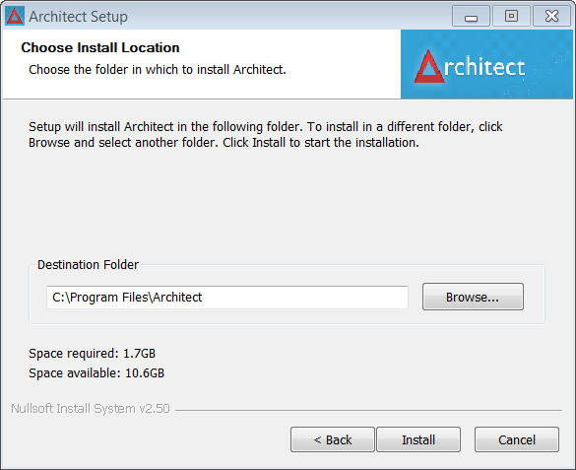Maximize the Architect Setup window
This screenshot has width=576, height=470.
click(x=511, y=16)
